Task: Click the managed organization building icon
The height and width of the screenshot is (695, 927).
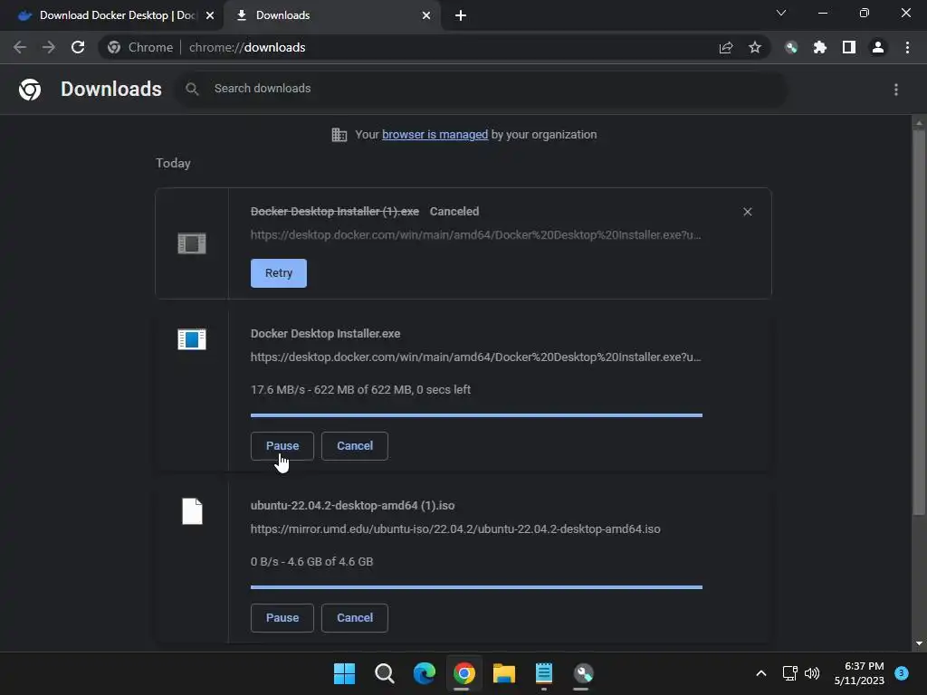Action: (339, 135)
